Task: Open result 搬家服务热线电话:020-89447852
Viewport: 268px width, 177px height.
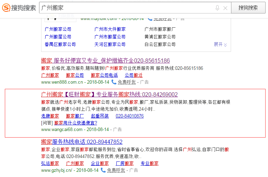Action: [82, 142]
